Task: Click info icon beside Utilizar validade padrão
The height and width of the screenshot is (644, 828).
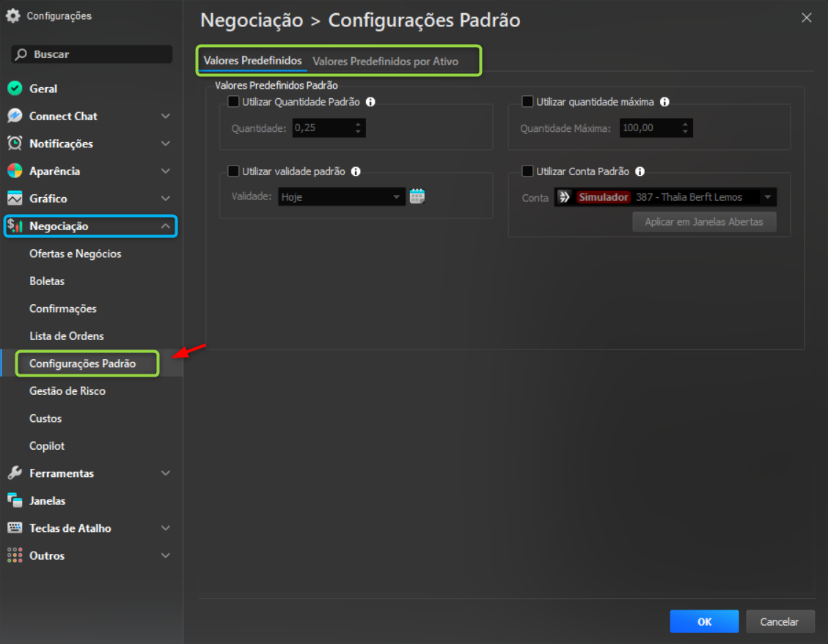Action: click(356, 171)
